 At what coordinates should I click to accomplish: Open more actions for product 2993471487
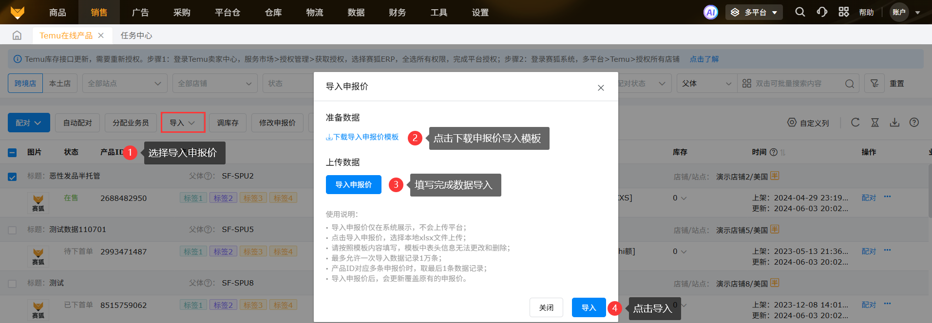pos(887,251)
